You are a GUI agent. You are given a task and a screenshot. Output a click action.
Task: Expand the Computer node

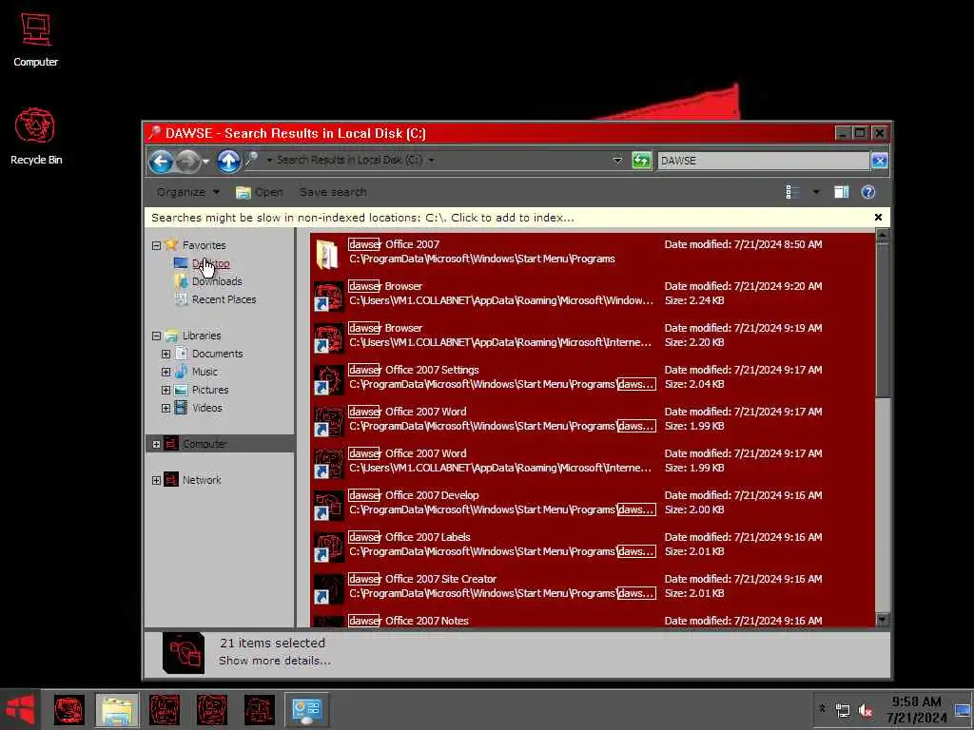157,445
